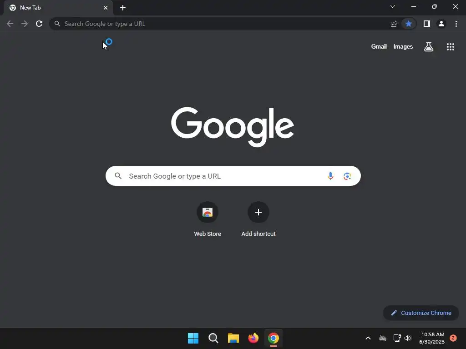
Task: Go forward using the forward arrow
Action: (25, 24)
